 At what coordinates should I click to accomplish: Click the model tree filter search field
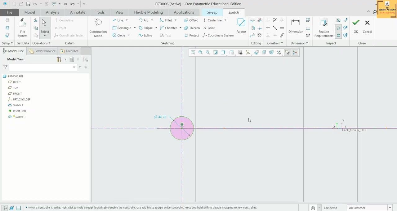pyautogui.click(x=43, y=67)
